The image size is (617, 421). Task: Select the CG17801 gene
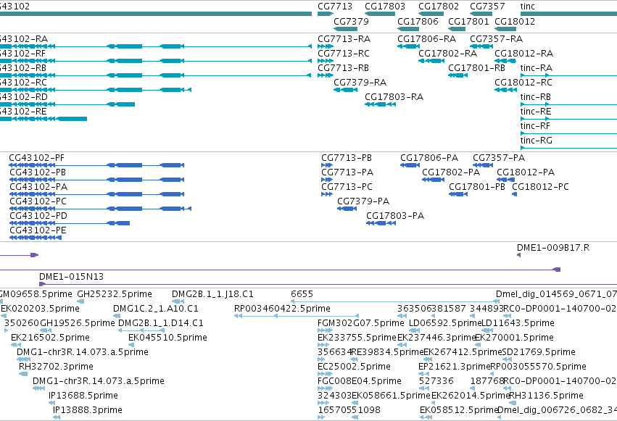coord(457,29)
